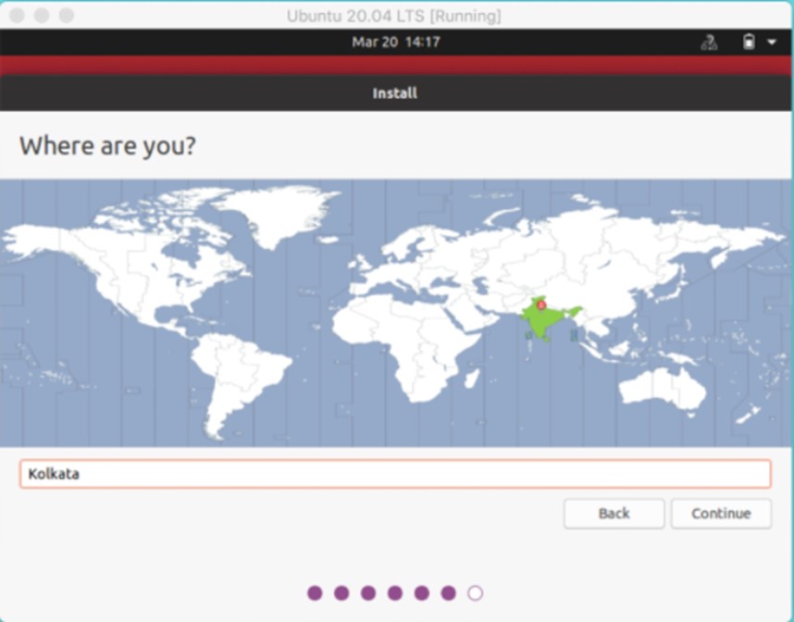Focus the Kolkata location text field

(x=395, y=474)
